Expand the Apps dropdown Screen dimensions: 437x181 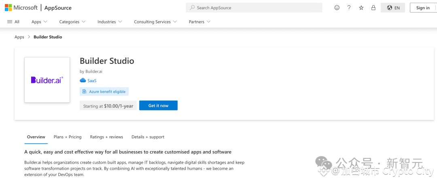(x=39, y=22)
